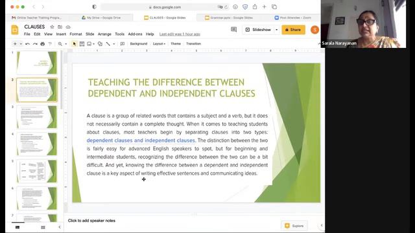Start the Slideshow
Image resolution: width=415 pixels, height=233 pixels.
click(x=258, y=30)
